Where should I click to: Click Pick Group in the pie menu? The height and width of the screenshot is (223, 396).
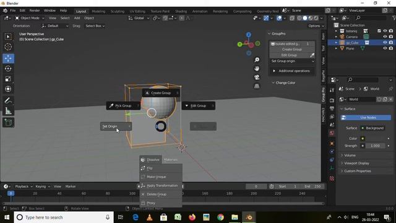coord(123,106)
